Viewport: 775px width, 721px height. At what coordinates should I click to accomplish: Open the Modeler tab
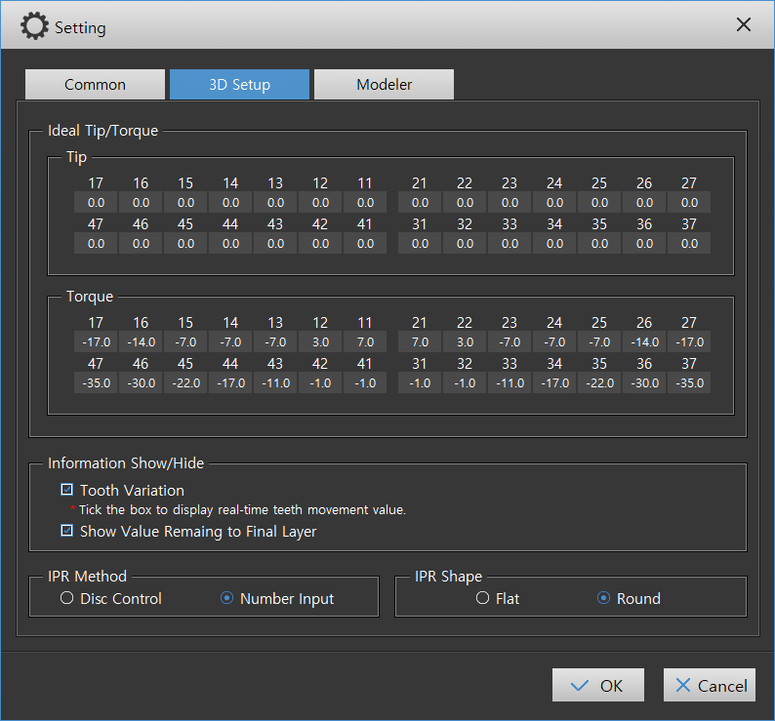(x=384, y=85)
